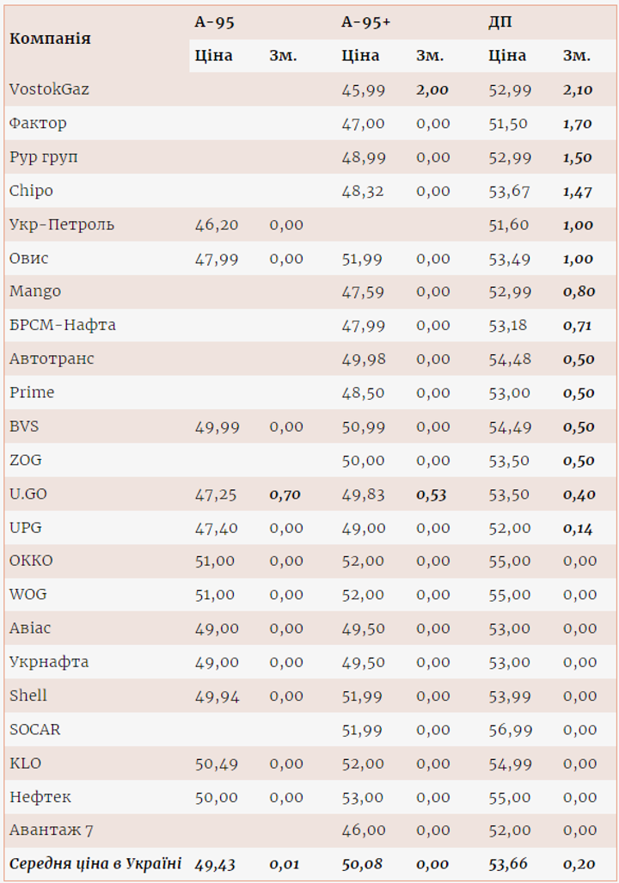Click the average diesel price 53,66
The width and height of the screenshot is (619, 883).
point(510,863)
